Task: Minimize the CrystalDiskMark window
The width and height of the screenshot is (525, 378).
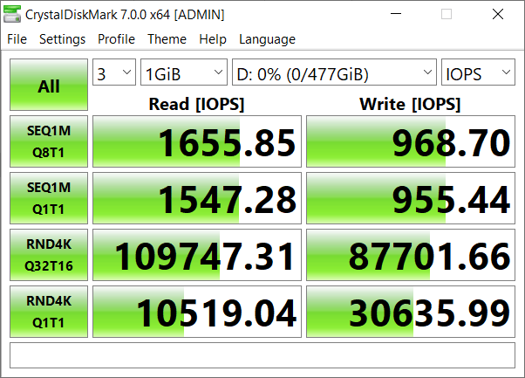Action: coord(396,14)
